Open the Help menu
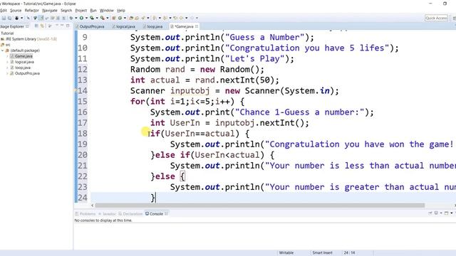Image resolution: width=456 pixels, height=256 pixels. tap(121, 11)
